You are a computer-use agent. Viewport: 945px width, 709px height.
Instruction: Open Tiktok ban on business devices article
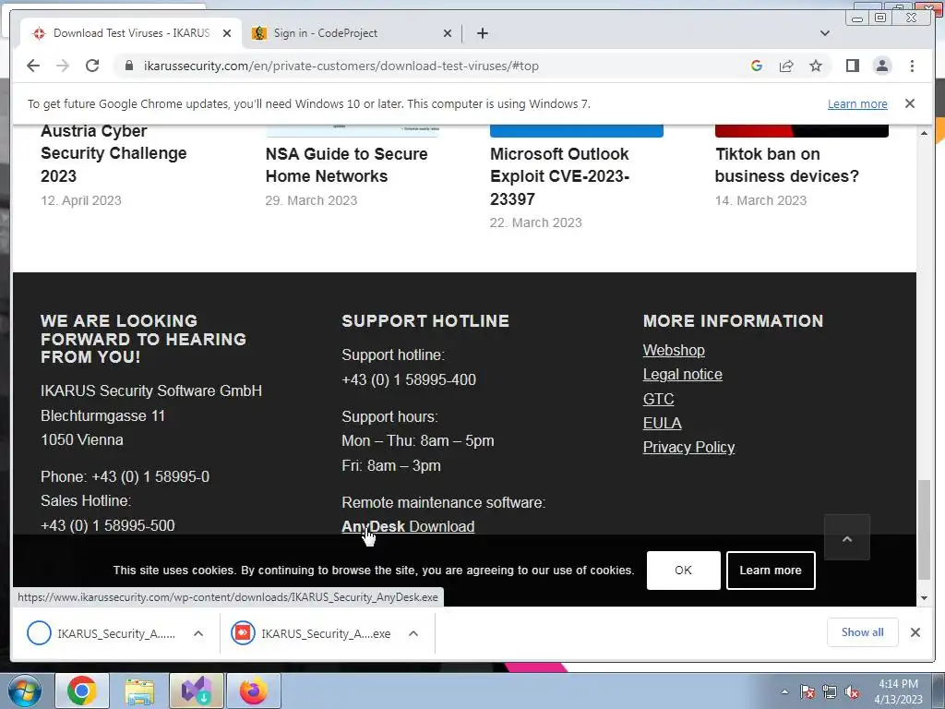click(786, 164)
